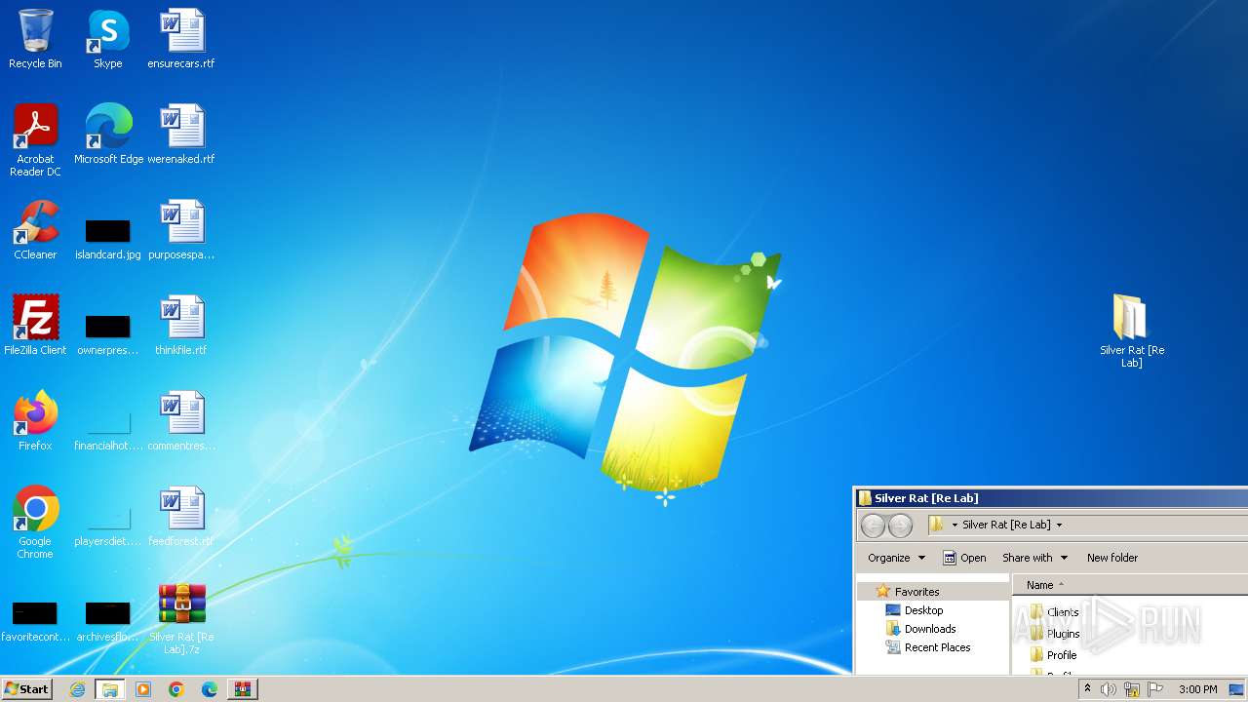Launch FileZilla Client shortcut
1248x702 pixels.
pyautogui.click(x=35, y=326)
